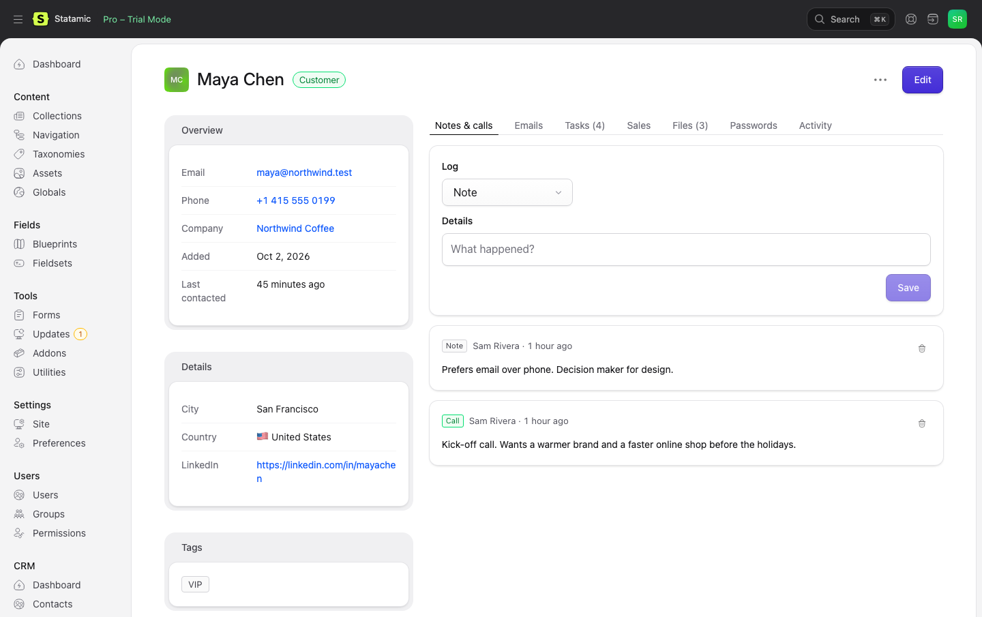Click the Edit button
This screenshot has width=982, height=617.
click(923, 80)
